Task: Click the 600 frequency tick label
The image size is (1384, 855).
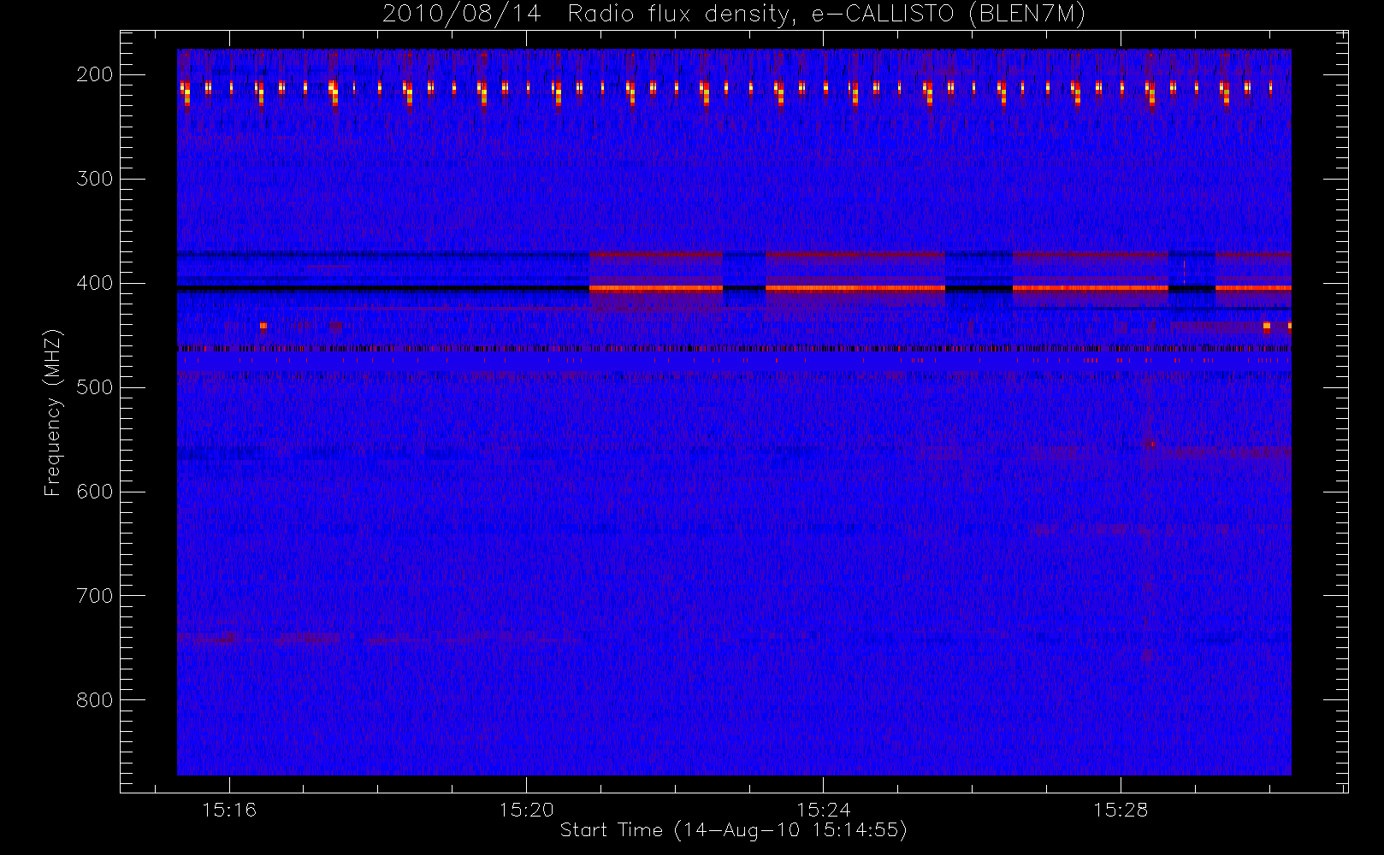Action: click(95, 492)
